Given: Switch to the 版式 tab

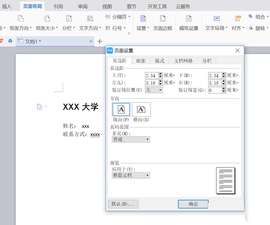Looking at the screenshot, I should click(160, 61).
